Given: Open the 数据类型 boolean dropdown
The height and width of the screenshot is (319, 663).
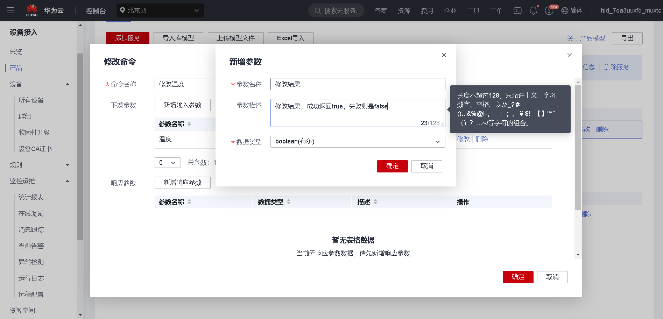Looking at the screenshot, I should pyautogui.click(x=358, y=142).
